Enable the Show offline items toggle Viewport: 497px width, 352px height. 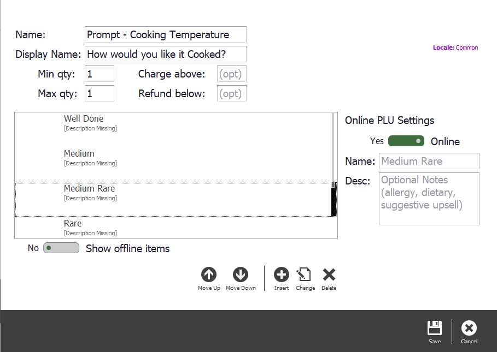(61, 248)
